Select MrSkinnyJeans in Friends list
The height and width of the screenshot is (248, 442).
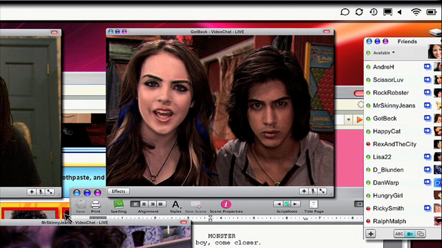click(394, 105)
